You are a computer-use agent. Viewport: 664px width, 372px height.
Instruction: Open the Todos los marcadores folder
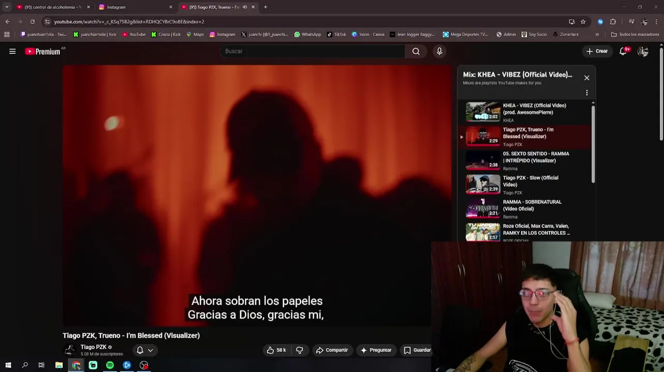pos(635,35)
